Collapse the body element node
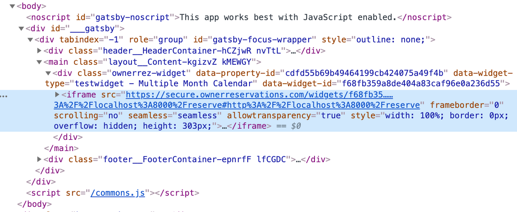 [x=12, y=6]
